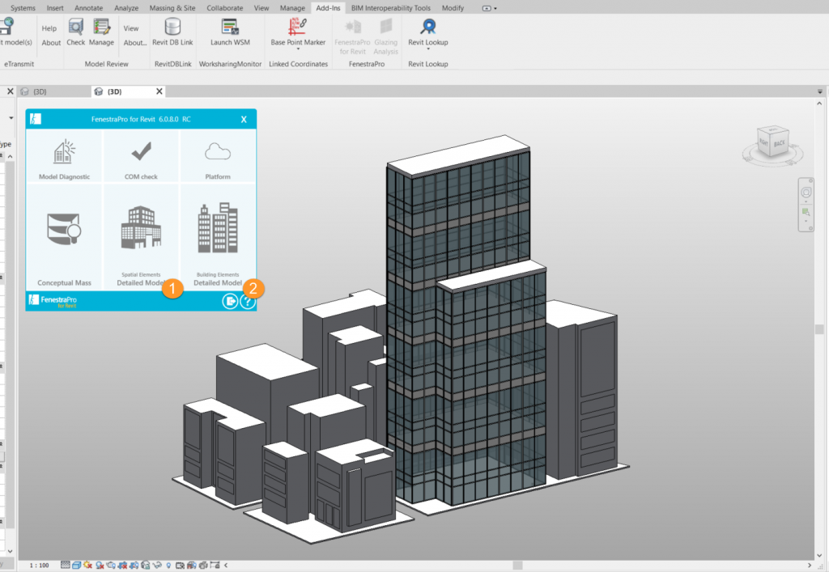The width and height of the screenshot is (829, 572).
Task: Click the FenestraPro help question-mark icon
Action: click(248, 301)
